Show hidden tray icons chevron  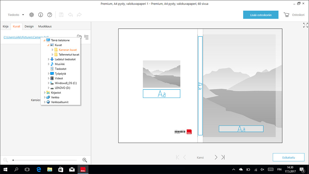(233, 169)
